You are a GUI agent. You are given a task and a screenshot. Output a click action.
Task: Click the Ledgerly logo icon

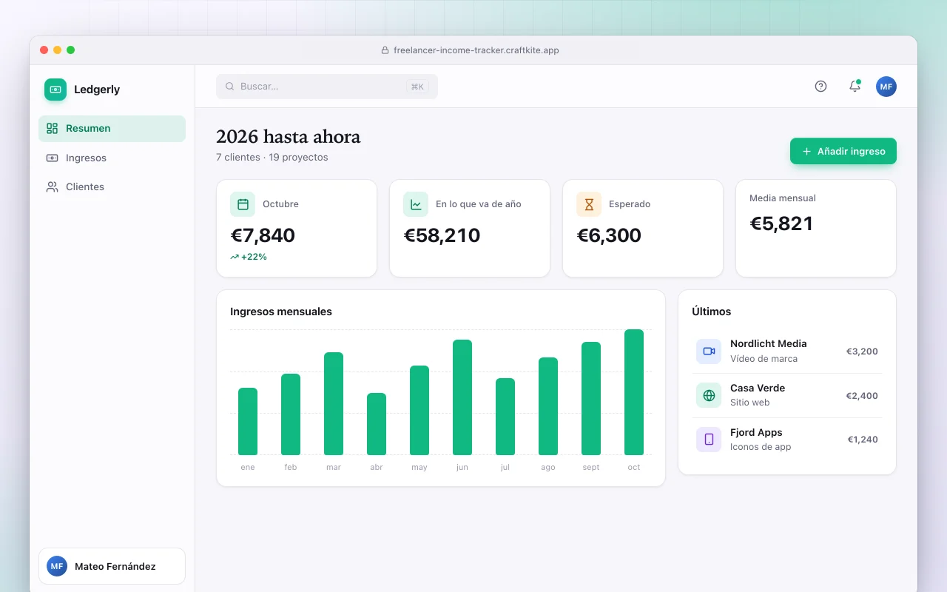coord(55,90)
